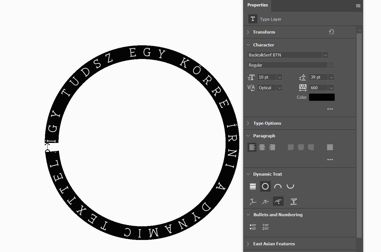Choose the arch-up dynamic text shape
The image size is (381, 252).
(x=278, y=186)
